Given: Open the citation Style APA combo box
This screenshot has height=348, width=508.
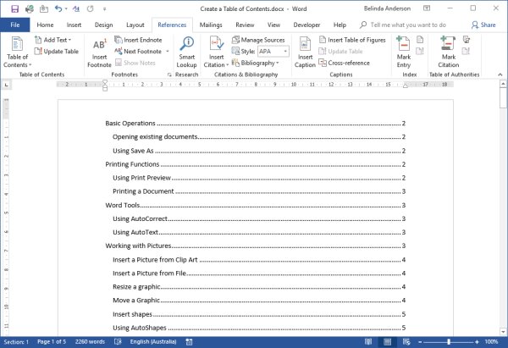Looking at the screenshot, I should [276, 52].
